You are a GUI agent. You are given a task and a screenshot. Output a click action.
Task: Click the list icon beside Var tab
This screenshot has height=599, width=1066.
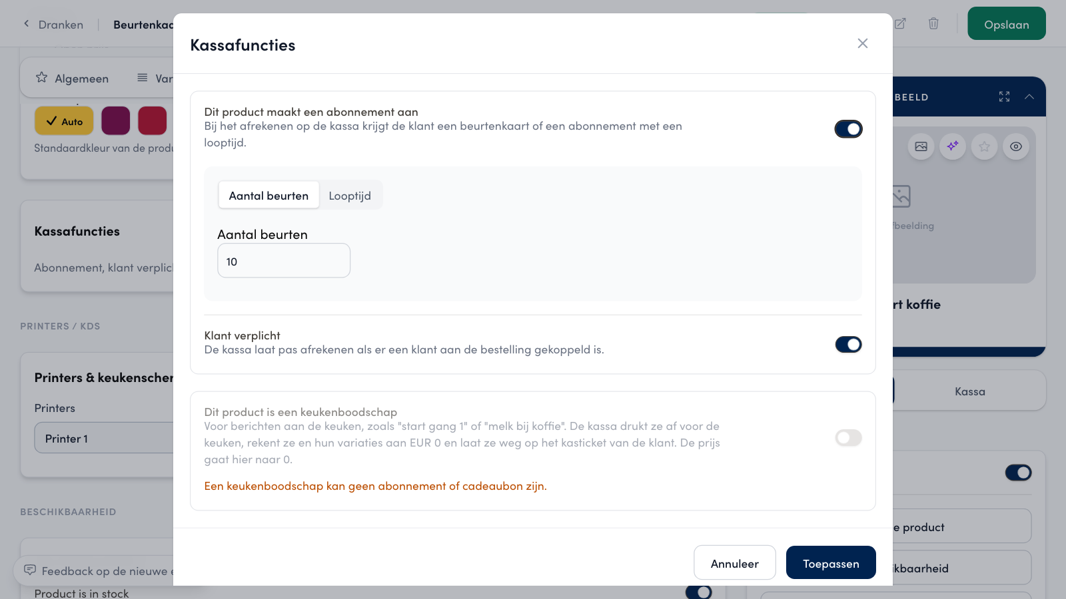(x=143, y=78)
